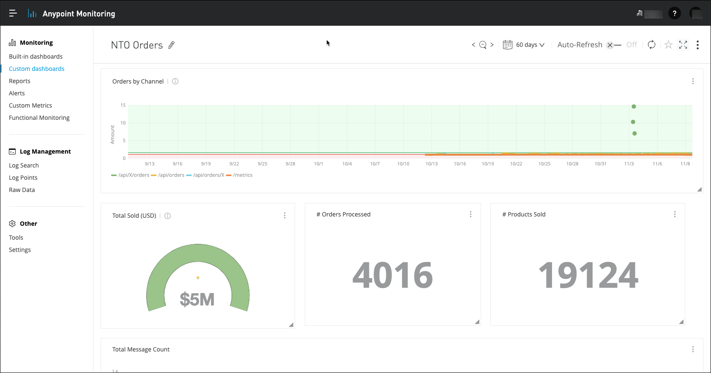Show info for Total Sold (USD)
The image size is (711, 373).
coord(167,216)
